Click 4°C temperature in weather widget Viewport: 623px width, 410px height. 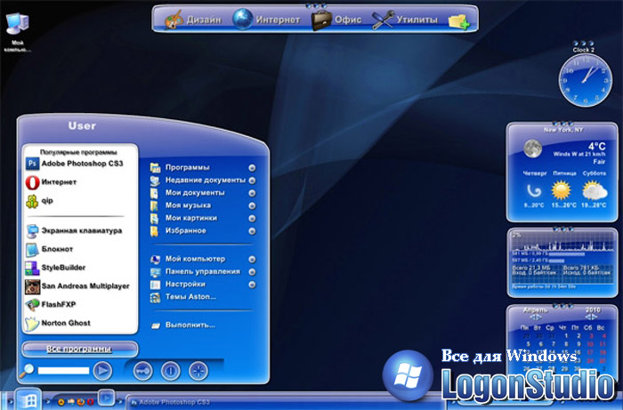tap(597, 147)
